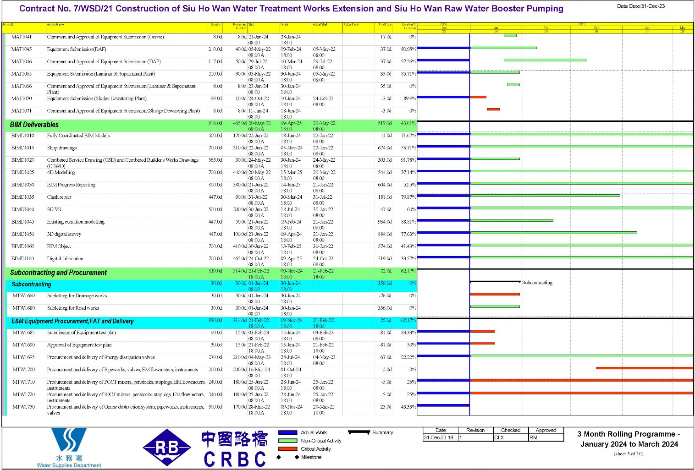Click 'Approval of Equipment test plan' activity name
695x470 pixels.
(79, 345)
